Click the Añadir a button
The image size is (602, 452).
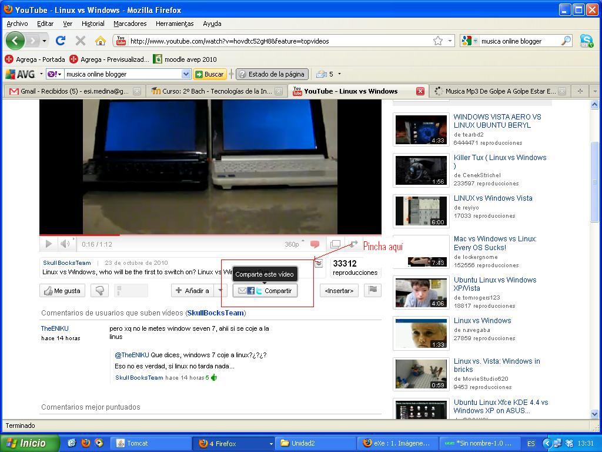pos(193,291)
